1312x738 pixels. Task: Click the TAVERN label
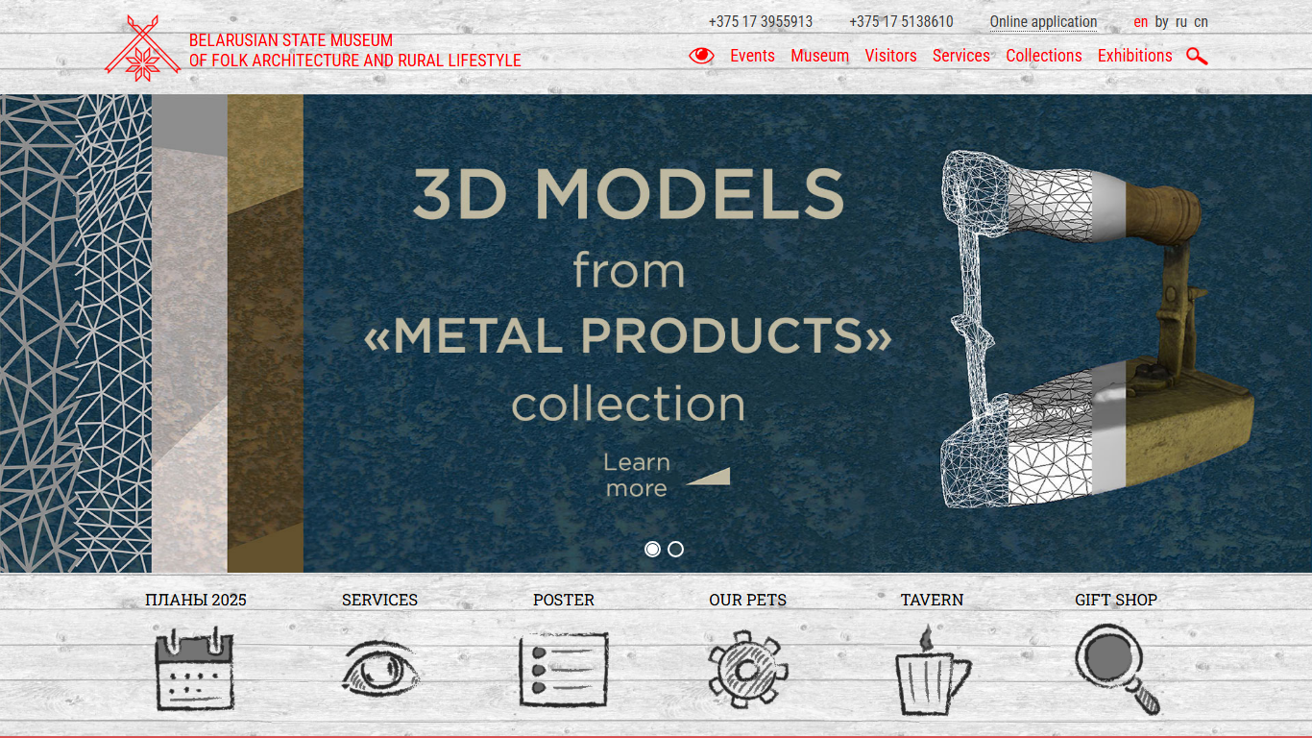pos(932,600)
